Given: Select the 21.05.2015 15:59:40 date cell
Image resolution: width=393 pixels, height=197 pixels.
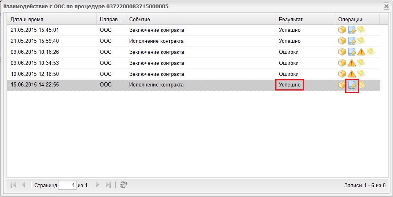Looking at the screenshot, I should [x=35, y=41].
